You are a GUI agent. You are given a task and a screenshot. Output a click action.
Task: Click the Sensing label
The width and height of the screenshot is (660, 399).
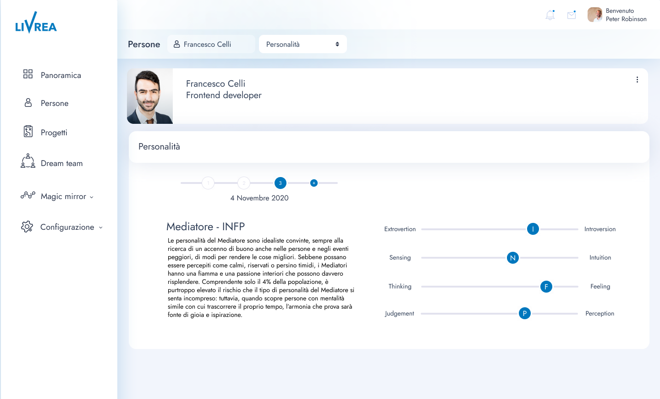pyautogui.click(x=400, y=258)
